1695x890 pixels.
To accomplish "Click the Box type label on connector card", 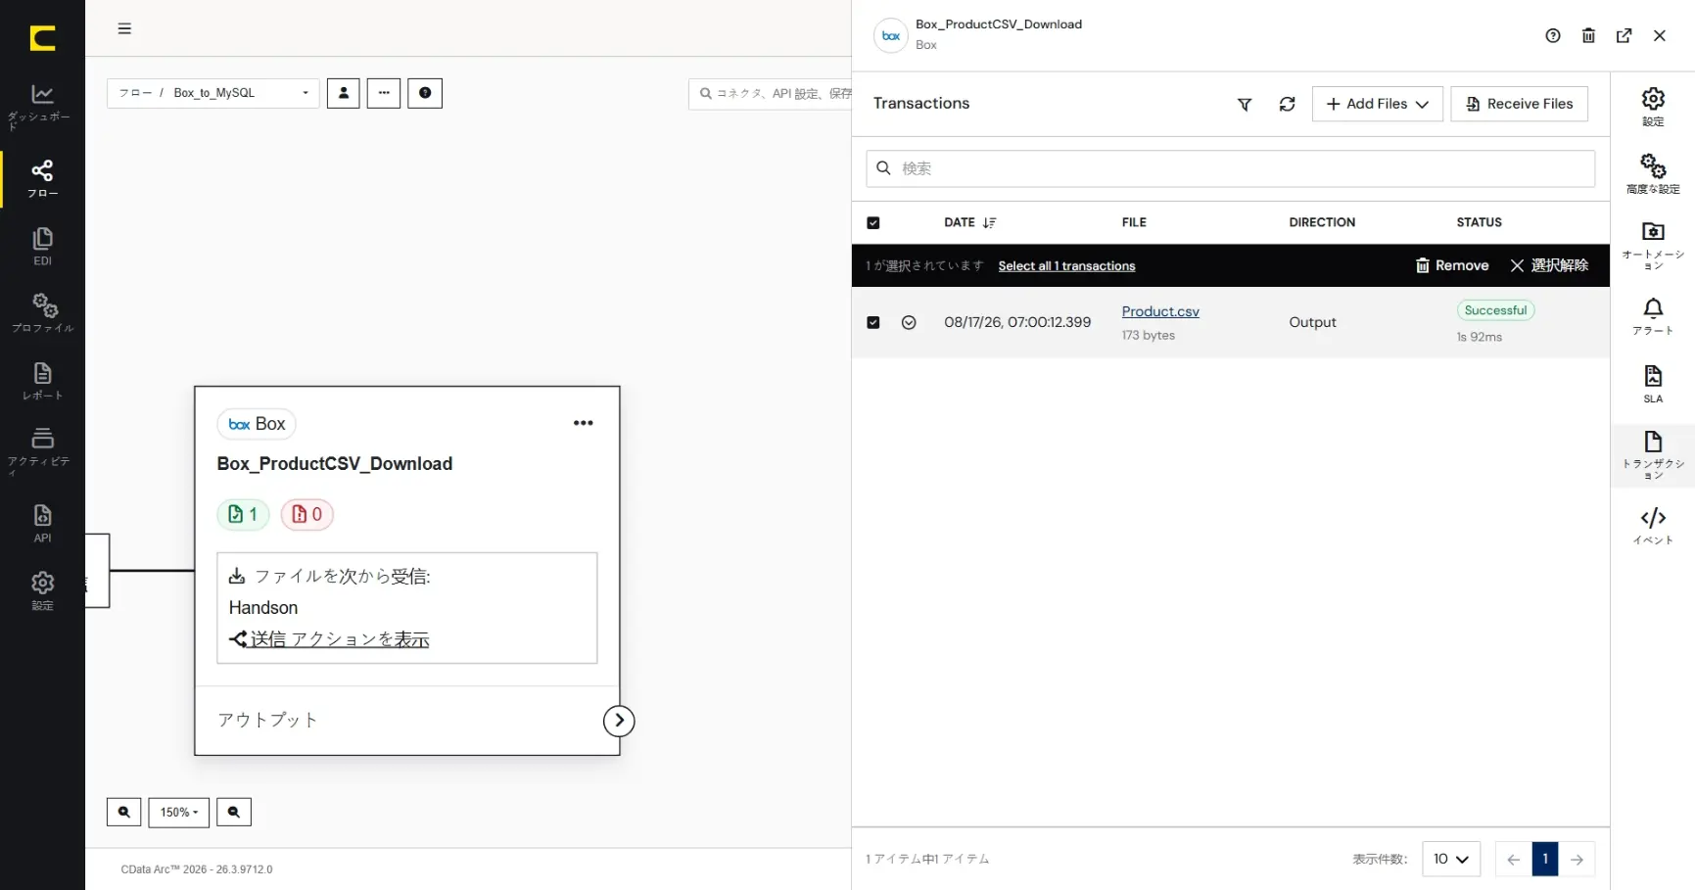I will (x=257, y=424).
